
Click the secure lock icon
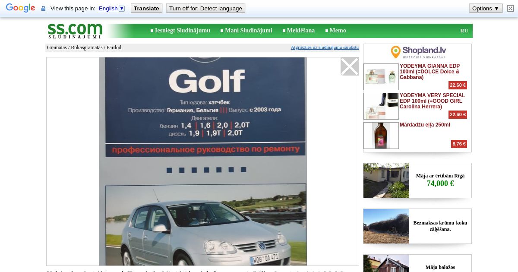coord(43,9)
